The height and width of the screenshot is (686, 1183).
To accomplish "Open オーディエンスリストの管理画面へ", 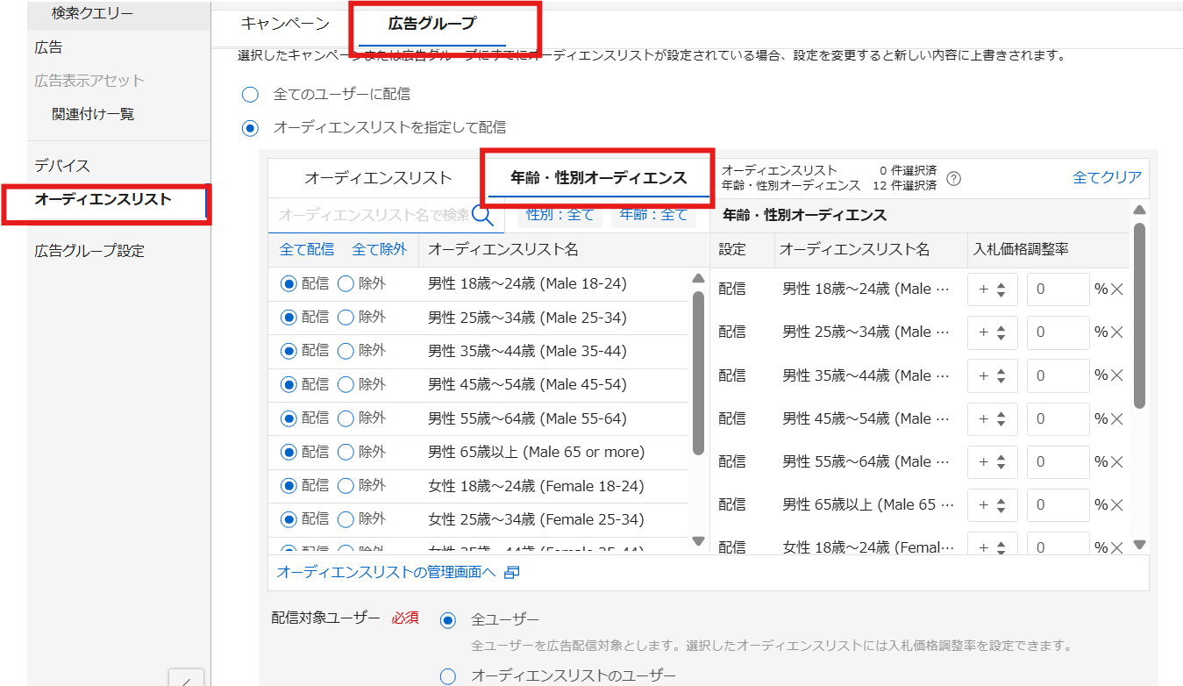I will click(x=386, y=571).
